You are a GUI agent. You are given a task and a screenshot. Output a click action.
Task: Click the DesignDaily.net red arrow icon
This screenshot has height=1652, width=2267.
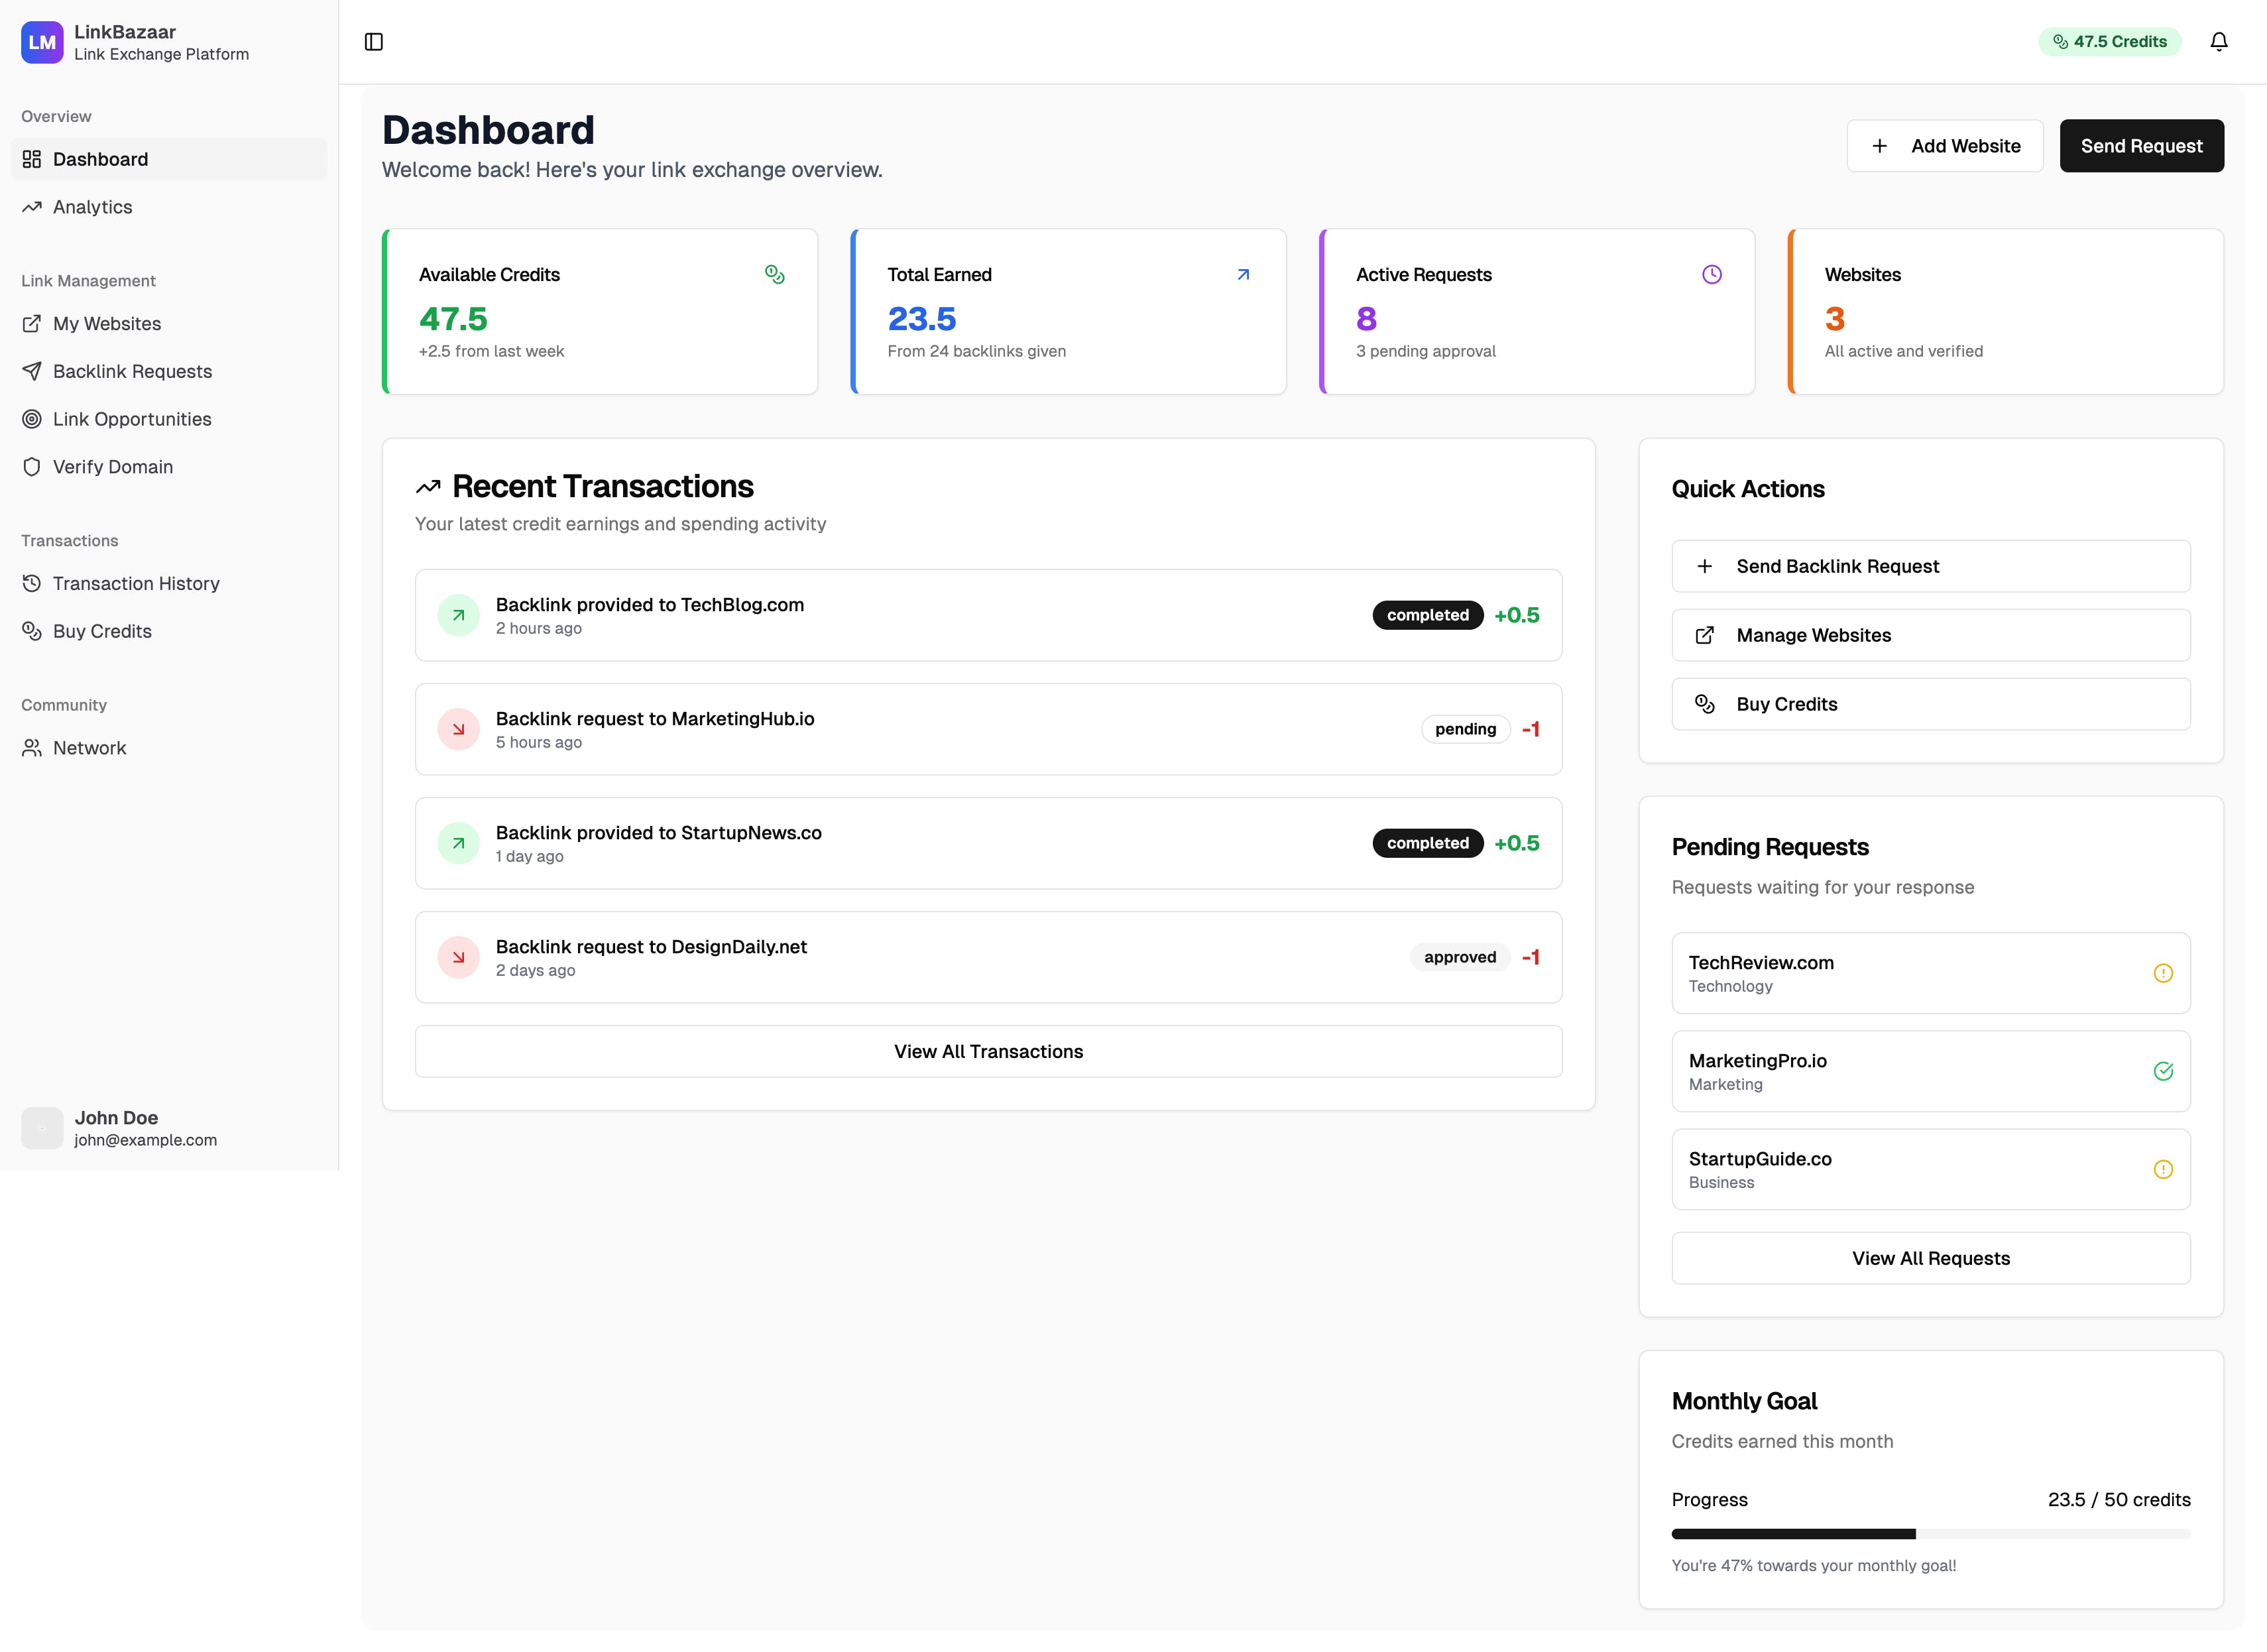[x=458, y=957]
